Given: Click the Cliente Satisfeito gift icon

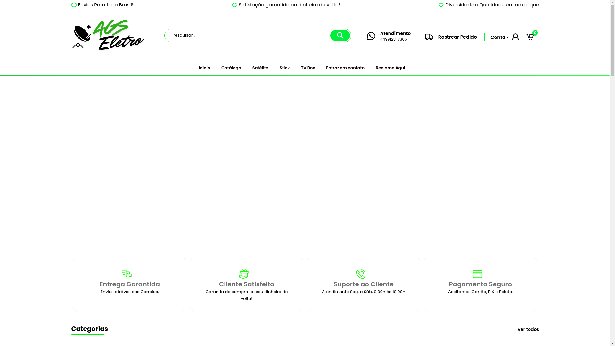Looking at the screenshot, I should click(244, 274).
